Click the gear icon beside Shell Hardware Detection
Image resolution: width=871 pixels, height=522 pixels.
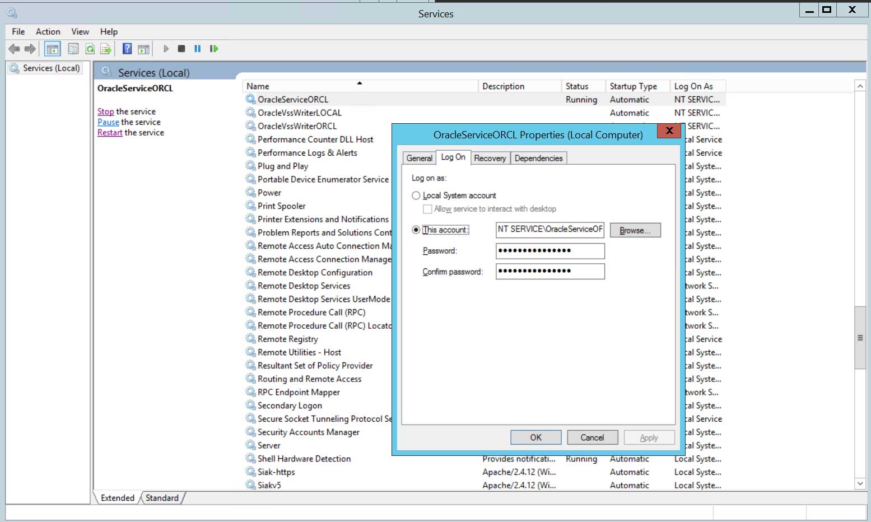(x=250, y=458)
